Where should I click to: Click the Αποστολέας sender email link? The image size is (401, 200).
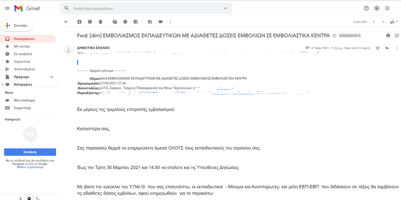point(213,88)
